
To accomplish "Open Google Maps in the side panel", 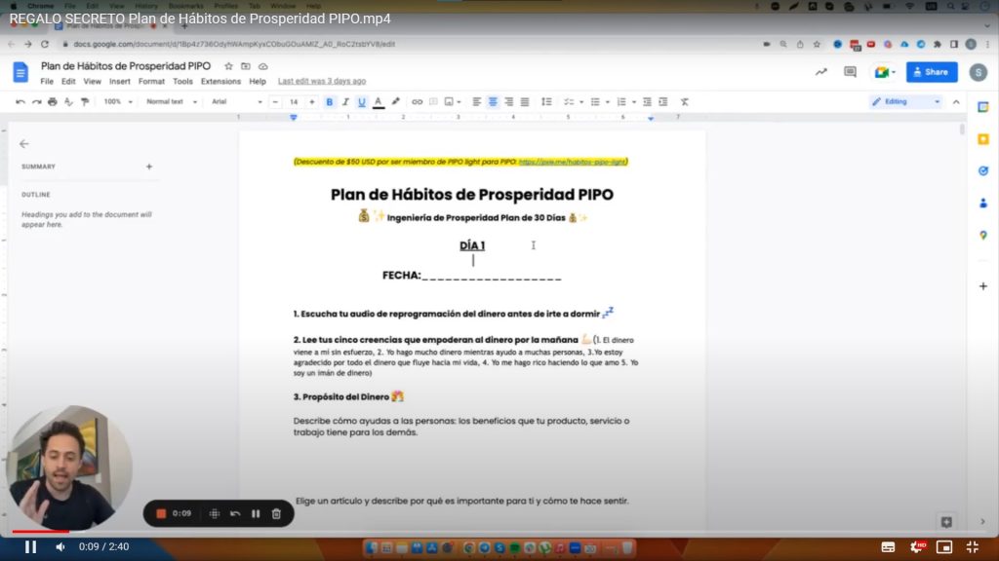I will pos(983,235).
